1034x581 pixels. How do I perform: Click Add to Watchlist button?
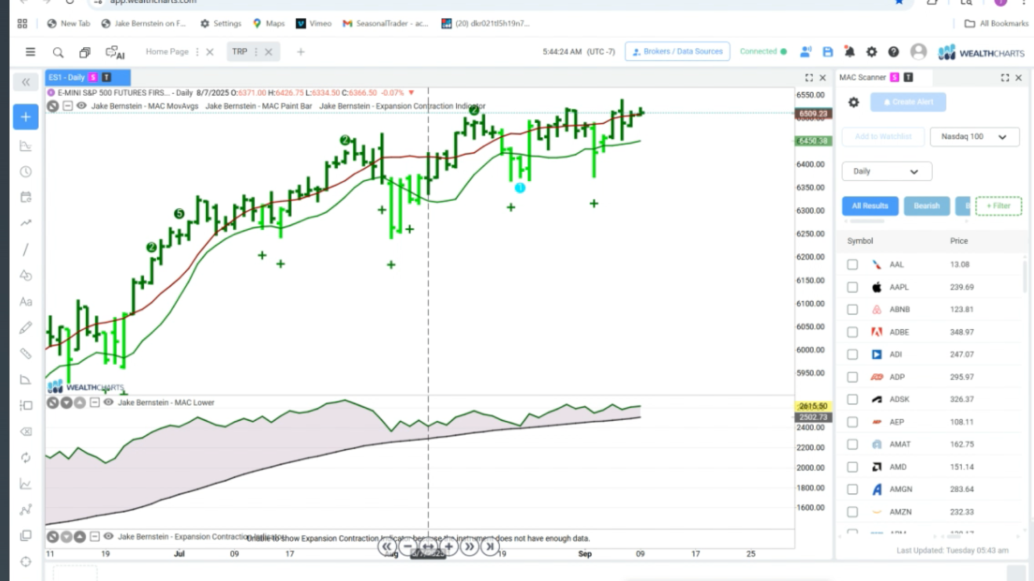coord(883,137)
